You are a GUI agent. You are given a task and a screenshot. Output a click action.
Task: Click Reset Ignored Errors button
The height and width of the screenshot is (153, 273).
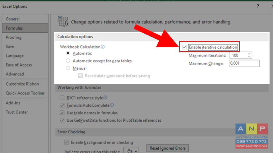(x=168, y=148)
